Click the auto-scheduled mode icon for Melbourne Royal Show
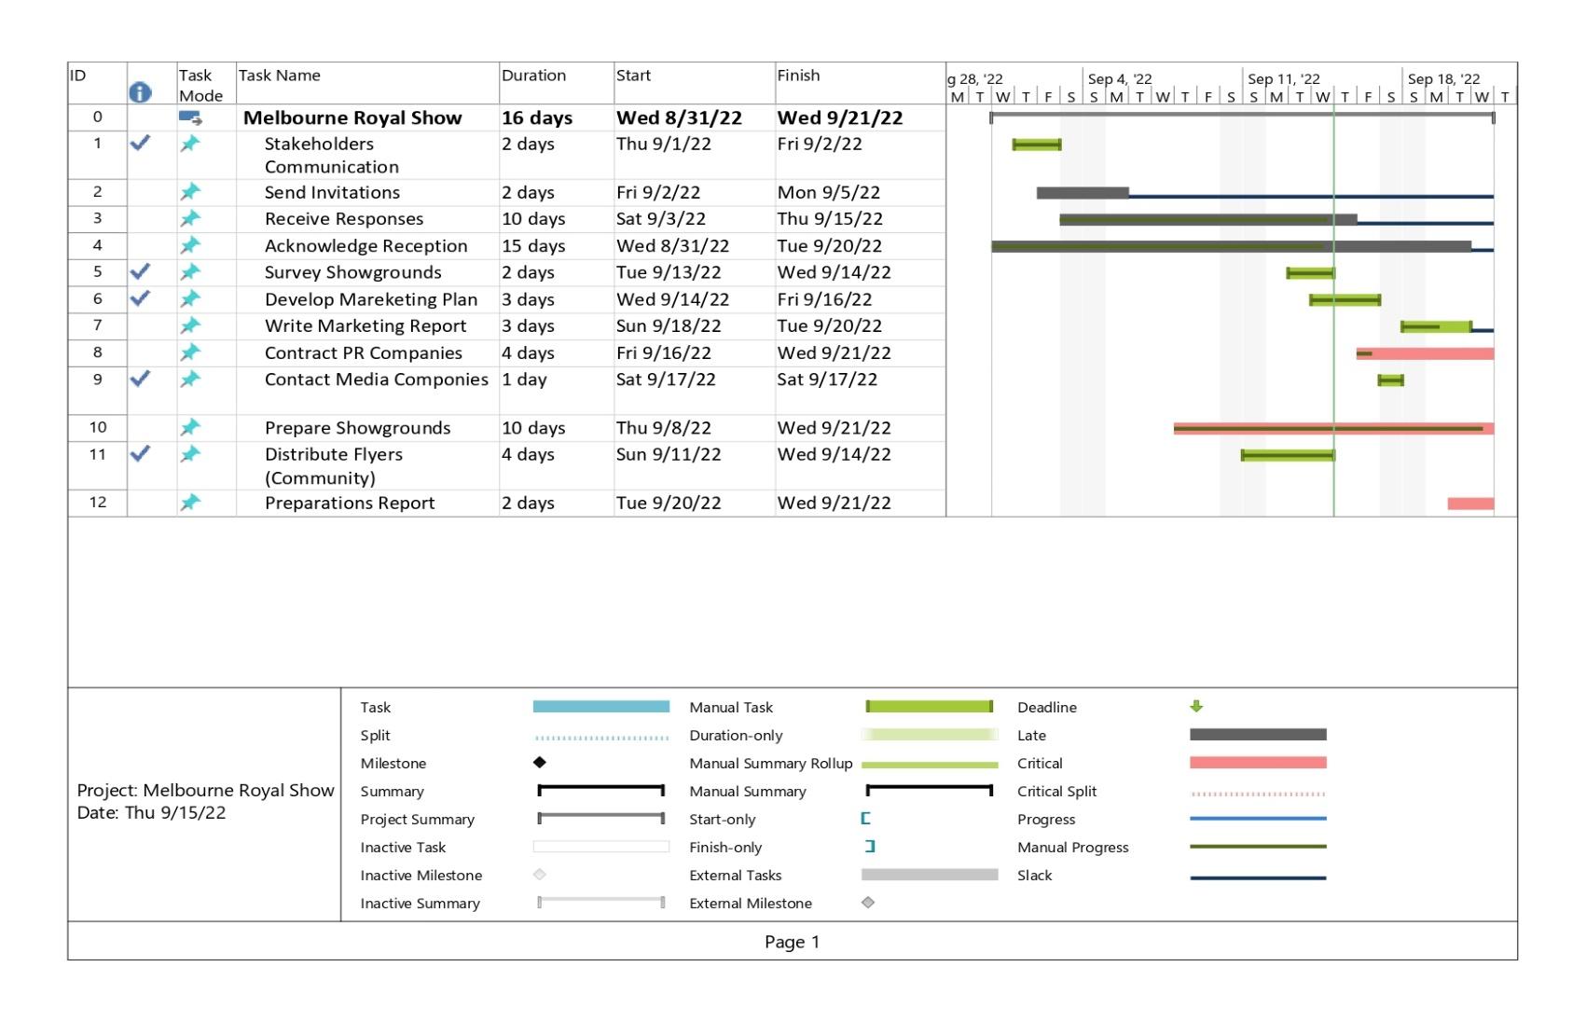The height and width of the screenshot is (1022, 1586). click(190, 117)
